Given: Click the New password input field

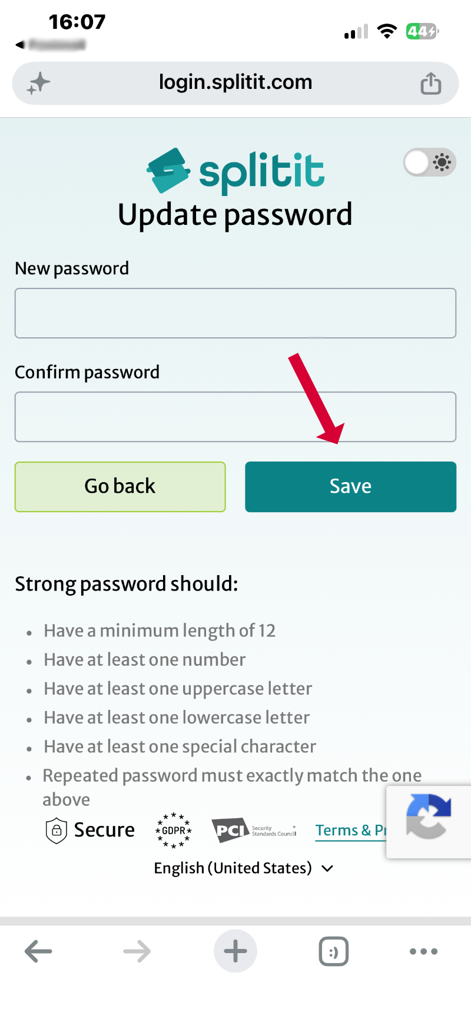Looking at the screenshot, I should (235, 313).
